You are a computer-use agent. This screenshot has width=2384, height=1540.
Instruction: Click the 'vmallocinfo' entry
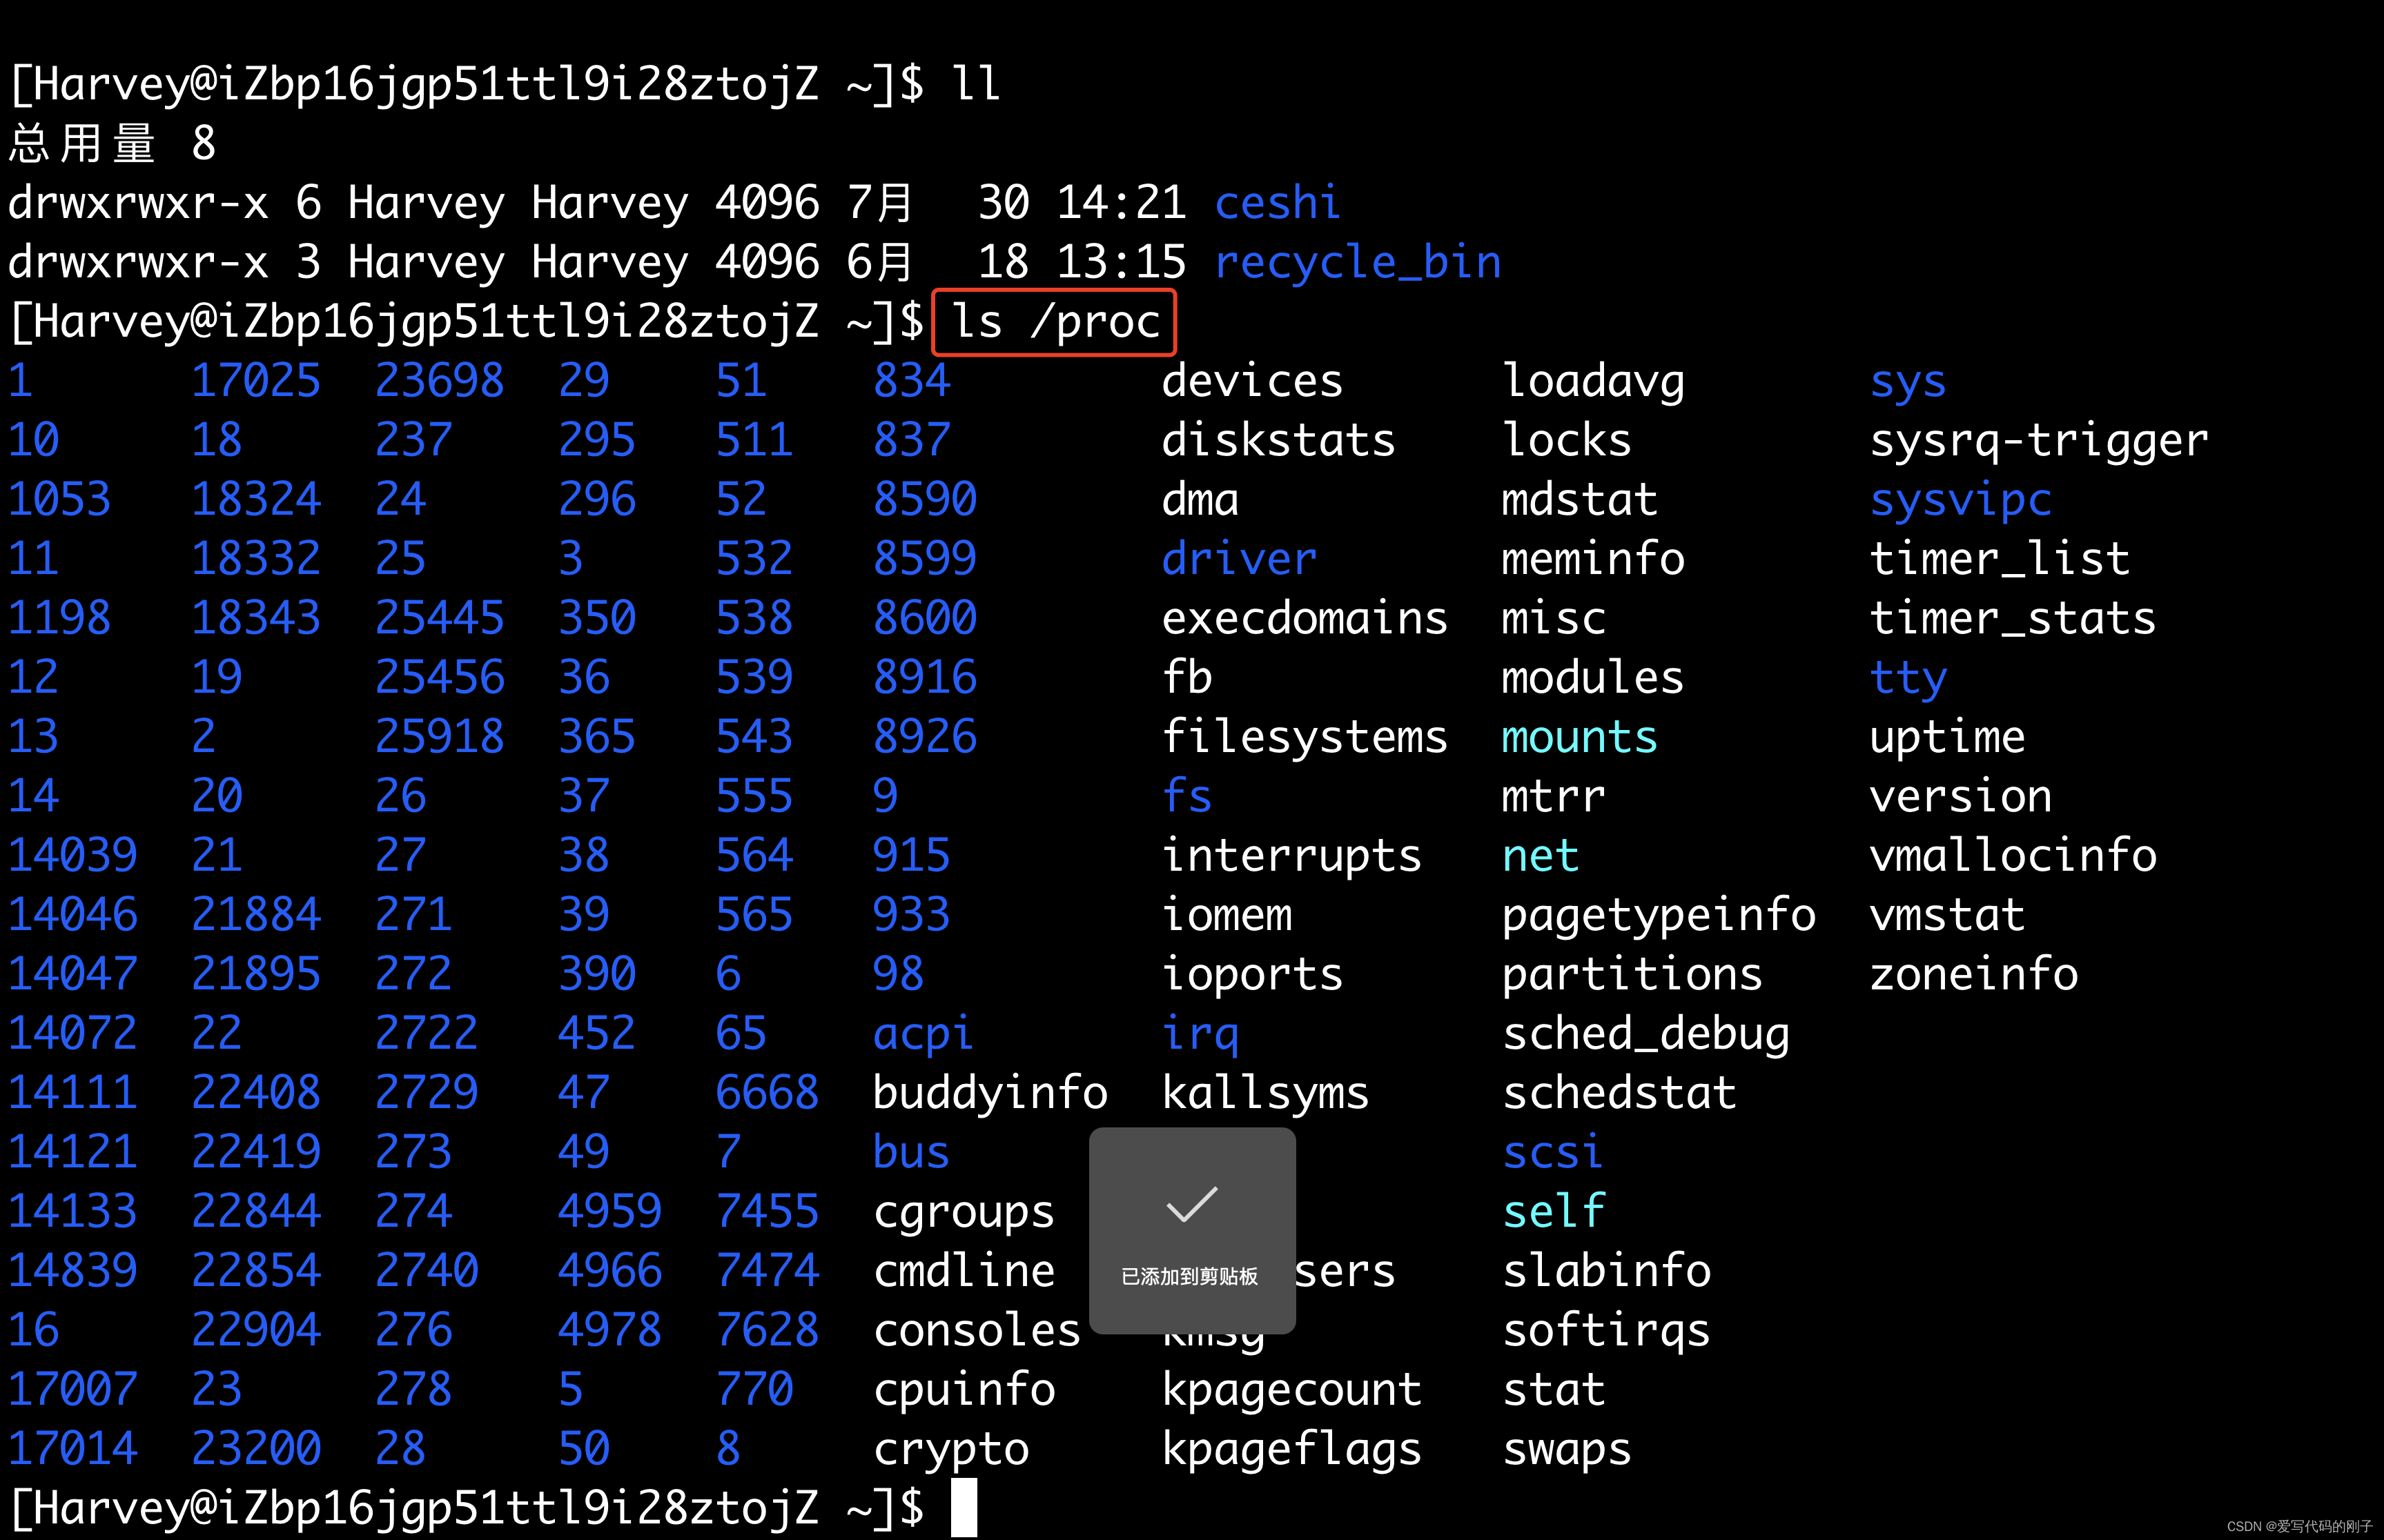point(2013,855)
